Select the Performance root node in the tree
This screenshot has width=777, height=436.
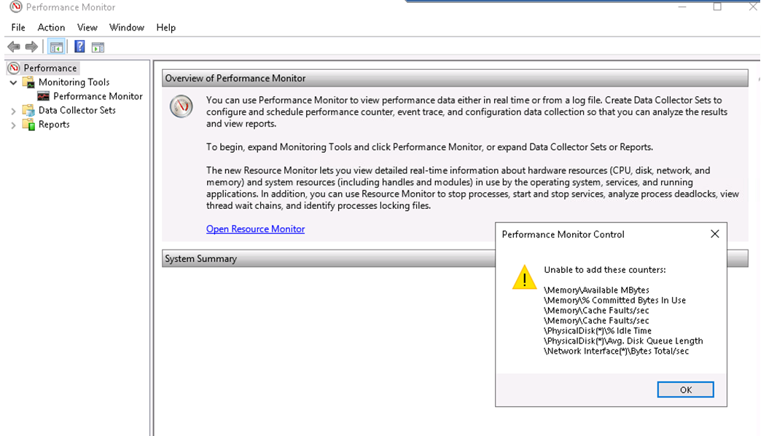point(50,68)
